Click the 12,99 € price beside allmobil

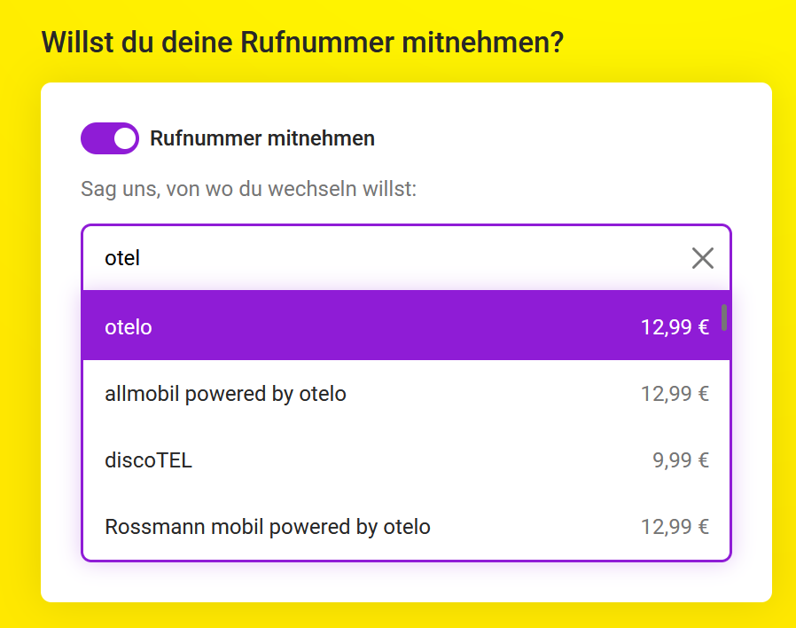pos(675,394)
